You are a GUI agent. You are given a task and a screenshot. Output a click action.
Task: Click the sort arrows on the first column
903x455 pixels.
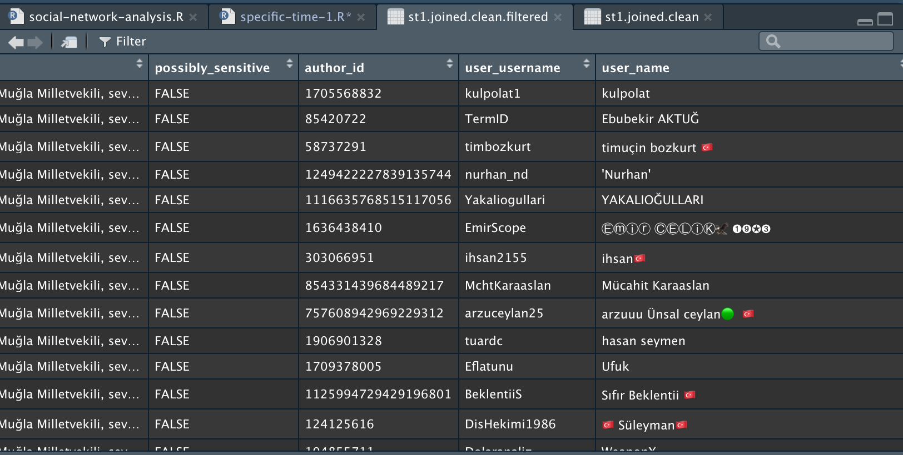[x=139, y=64]
